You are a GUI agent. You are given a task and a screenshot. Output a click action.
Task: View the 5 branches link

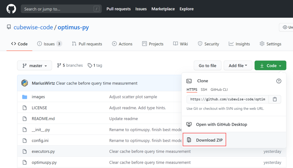(70, 65)
